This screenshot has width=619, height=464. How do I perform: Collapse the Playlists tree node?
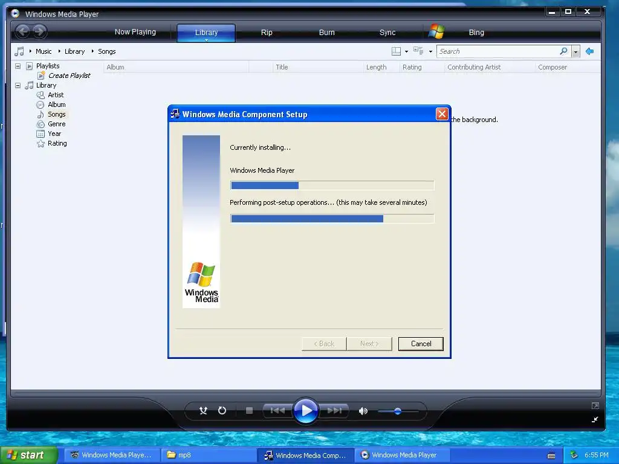[18, 66]
